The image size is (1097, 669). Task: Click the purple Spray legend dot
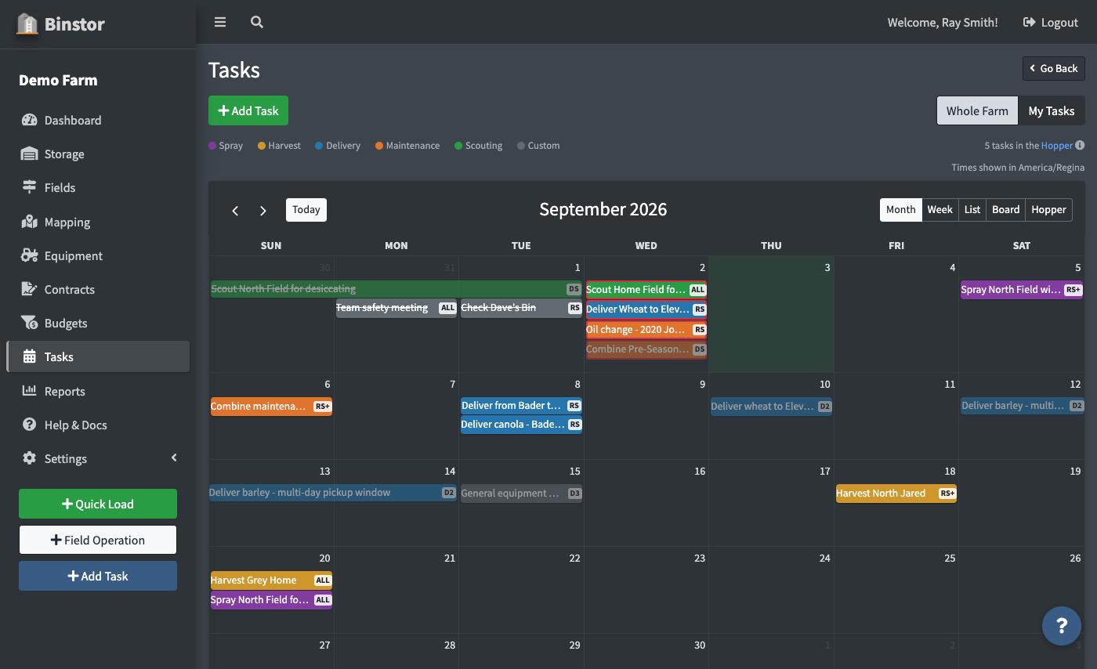(x=212, y=145)
